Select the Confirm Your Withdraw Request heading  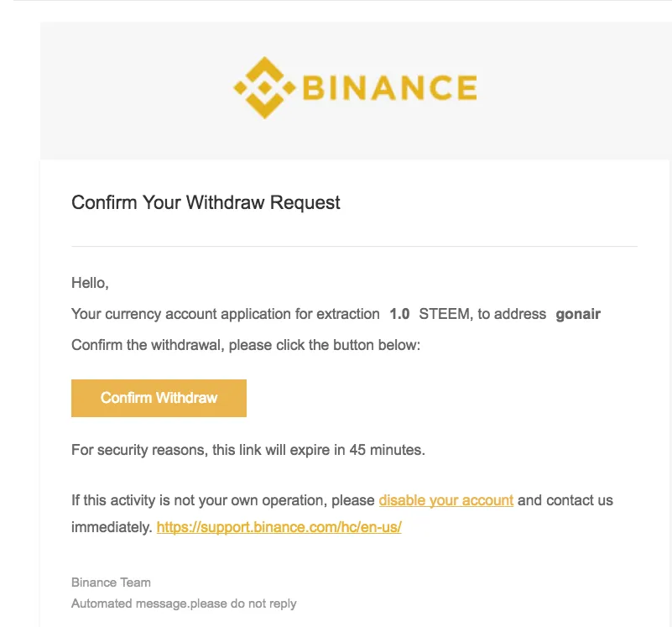206,202
